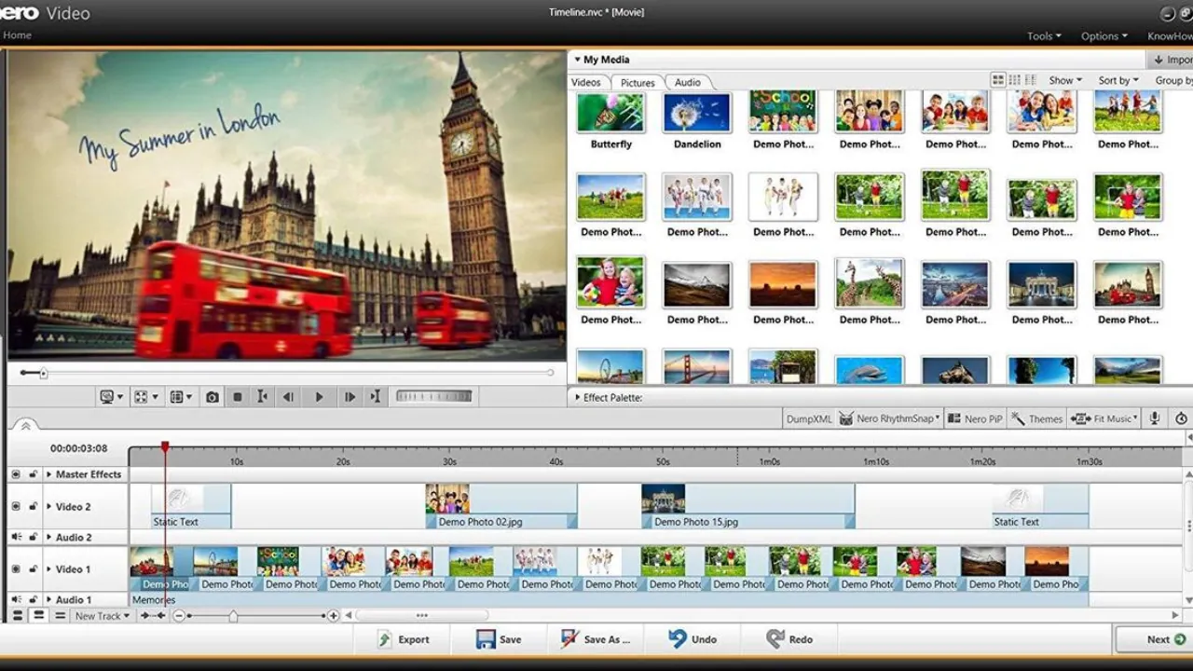The image size is (1193, 671).
Task: Zoom out the timeline with minus icon
Action: point(179,616)
